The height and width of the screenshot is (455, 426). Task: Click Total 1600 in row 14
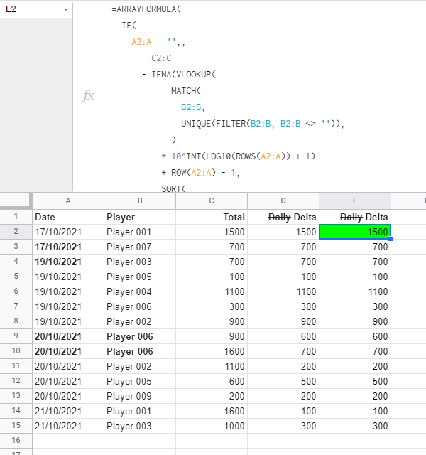(x=212, y=411)
